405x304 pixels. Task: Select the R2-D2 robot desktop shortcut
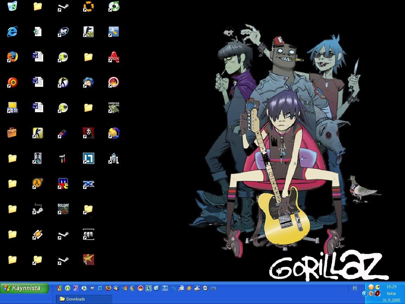click(114, 158)
